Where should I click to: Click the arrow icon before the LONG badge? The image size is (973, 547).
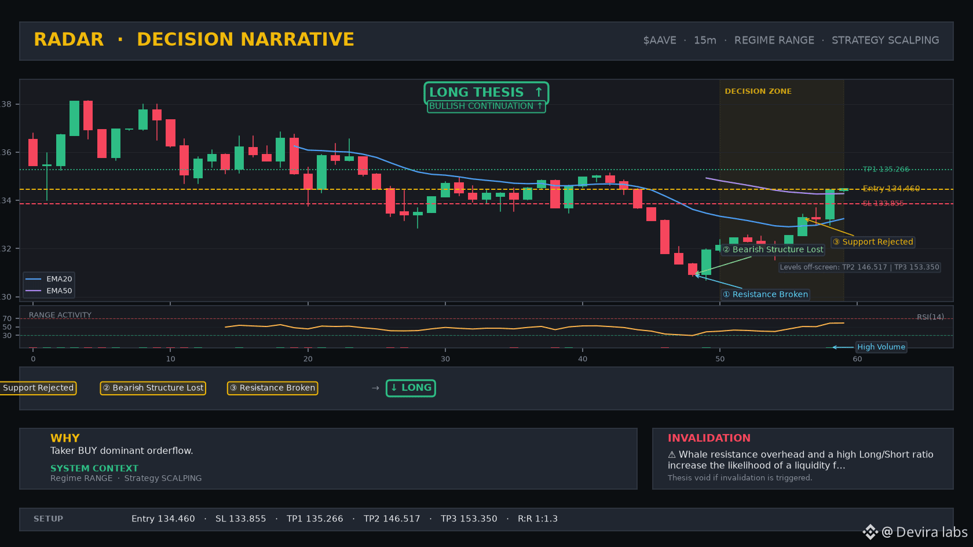coord(375,388)
